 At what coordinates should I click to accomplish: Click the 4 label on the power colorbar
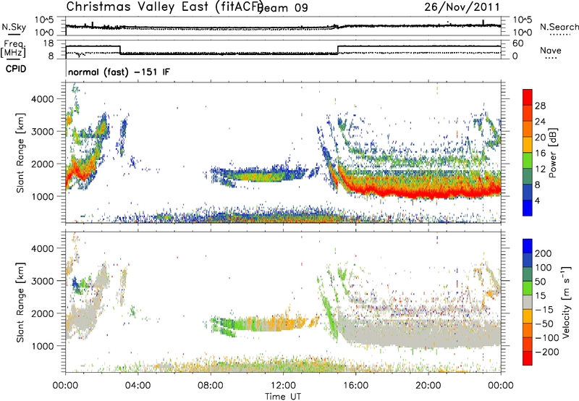click(x=537, y=201)
